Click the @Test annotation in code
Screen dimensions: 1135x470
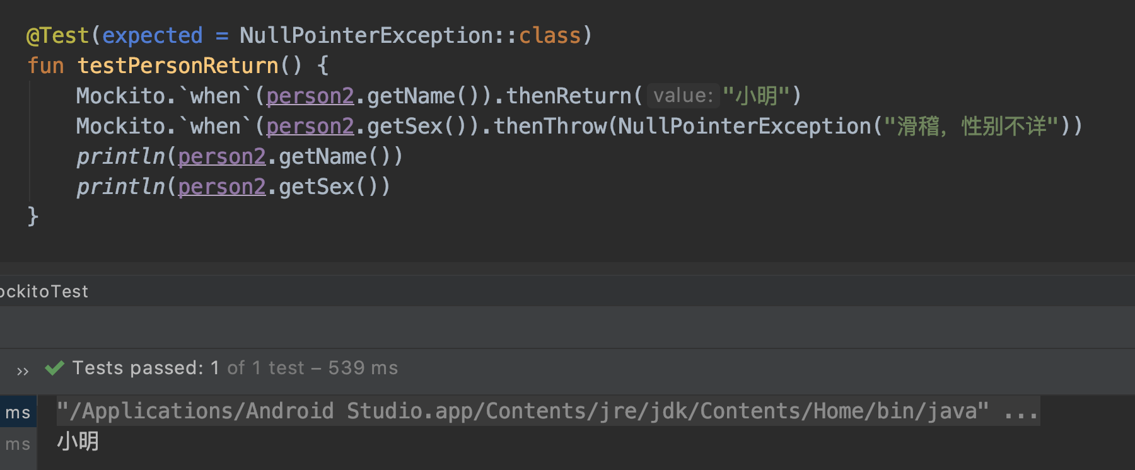(57, 36)
